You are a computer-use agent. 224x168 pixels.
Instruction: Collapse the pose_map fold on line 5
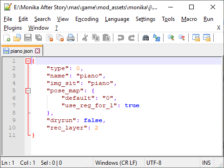pyautogui.click(x=28, y=90)
